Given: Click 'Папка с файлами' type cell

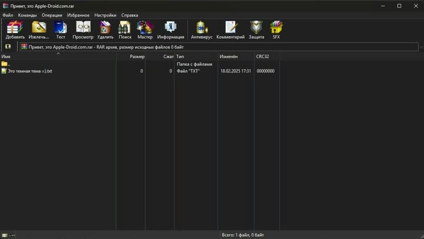Looking at the screenshot, I should click(x=195, y=64).
